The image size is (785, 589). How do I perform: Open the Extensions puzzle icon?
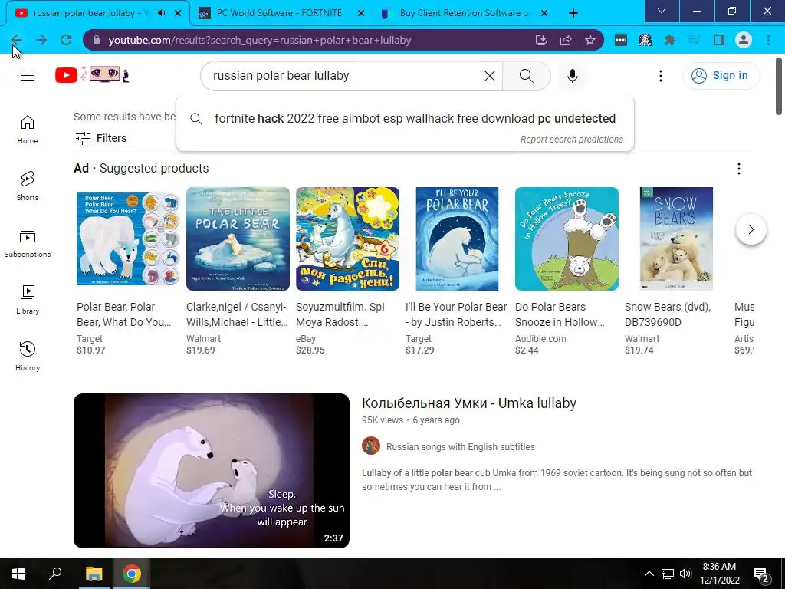pyautogui.click(x=669, y=40)
